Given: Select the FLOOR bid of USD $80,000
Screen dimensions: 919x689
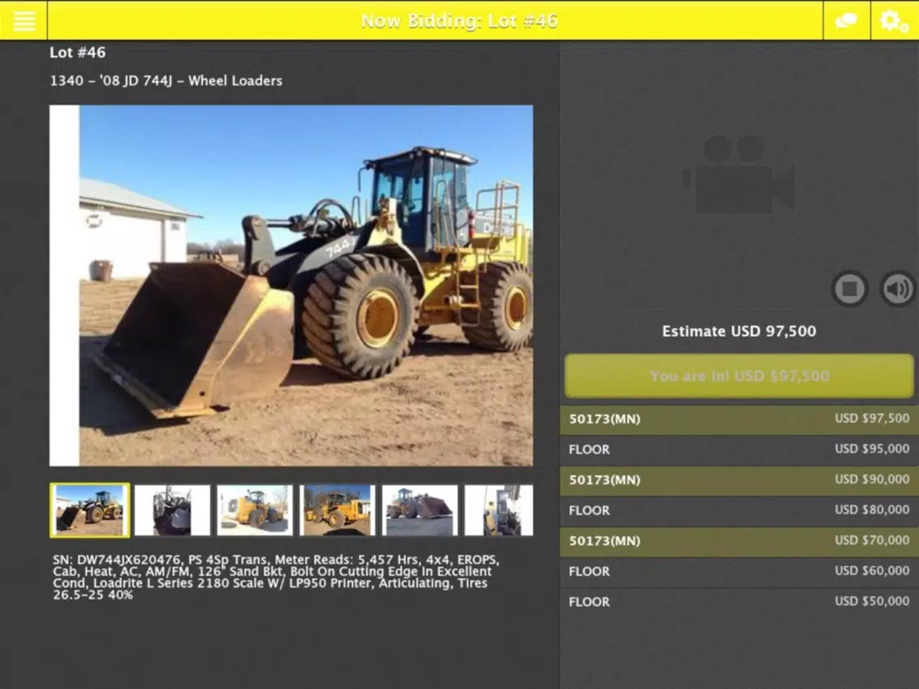Looking at the screenshot, I should (739, 510).
